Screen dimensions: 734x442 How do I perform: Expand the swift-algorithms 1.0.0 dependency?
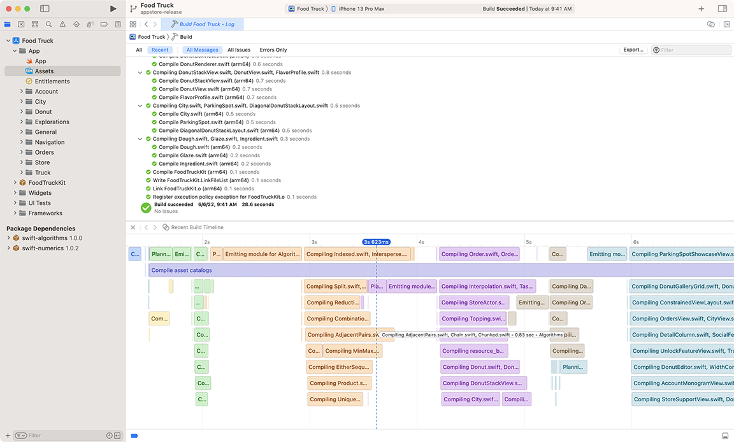pyautogui.click(x=8, y=238)
